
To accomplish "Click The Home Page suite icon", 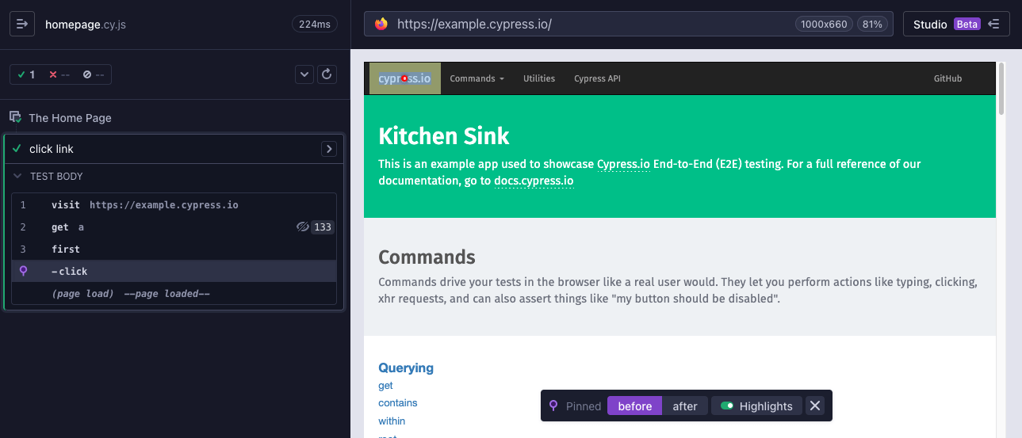I will 15,117.
